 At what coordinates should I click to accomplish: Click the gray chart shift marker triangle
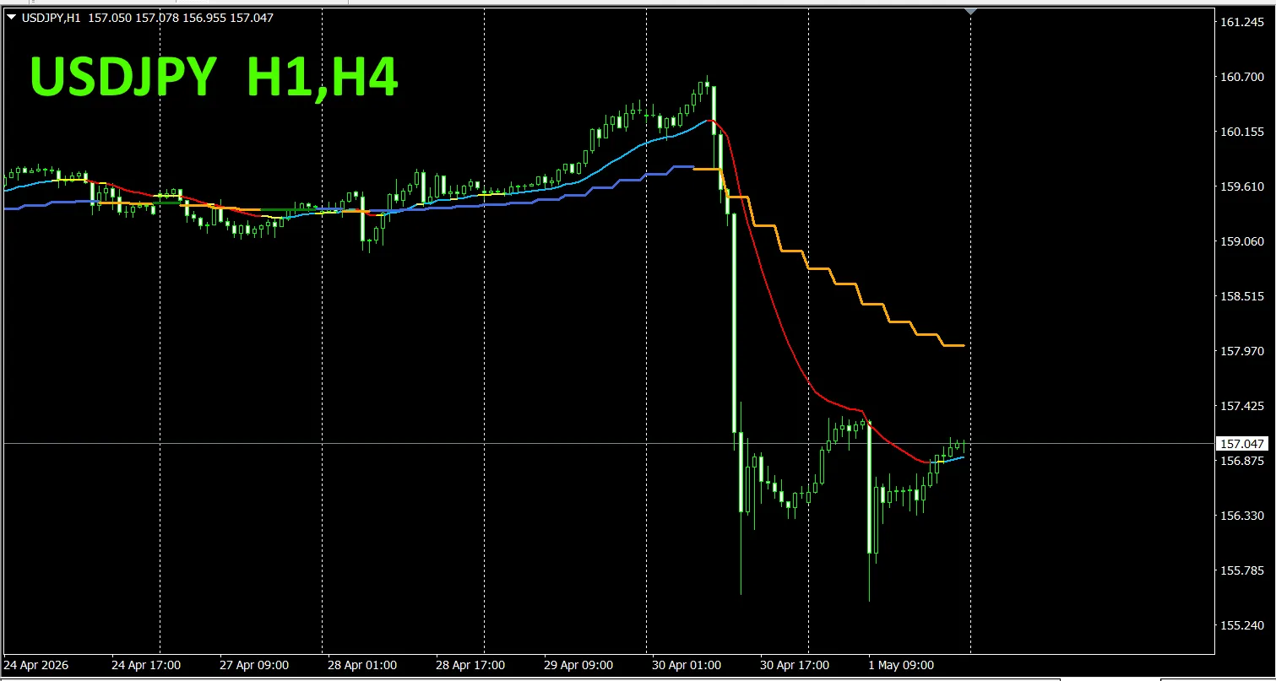(x=970, y=11)
